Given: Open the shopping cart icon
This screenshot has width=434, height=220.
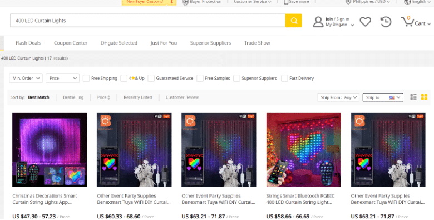Looking at the screenshot, I should 407,21.
